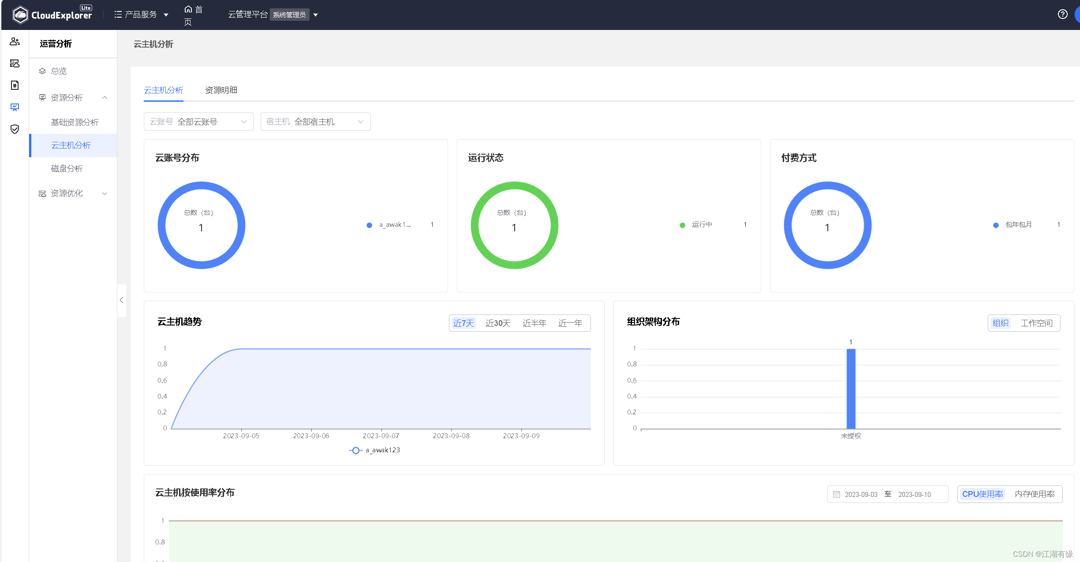Click the CloudExplorer logo
1080x562 pixels.
[52, 15]
